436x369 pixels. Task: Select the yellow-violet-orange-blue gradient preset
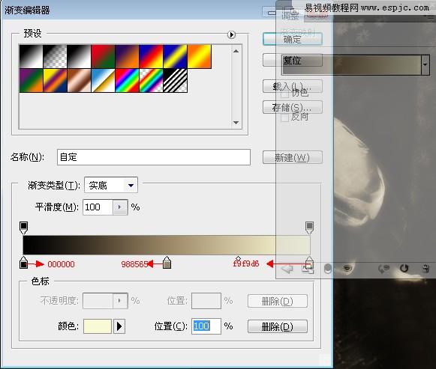55,80
